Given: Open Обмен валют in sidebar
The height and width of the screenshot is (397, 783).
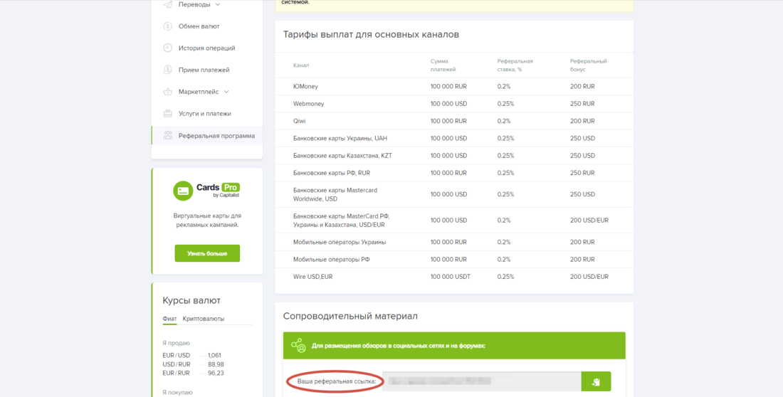Looking at the screenshot, I should point(199,26).
